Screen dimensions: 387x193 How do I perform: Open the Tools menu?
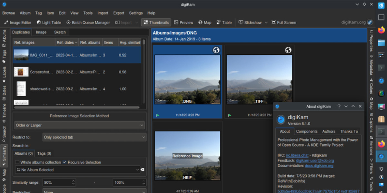[x=88, y=13]
